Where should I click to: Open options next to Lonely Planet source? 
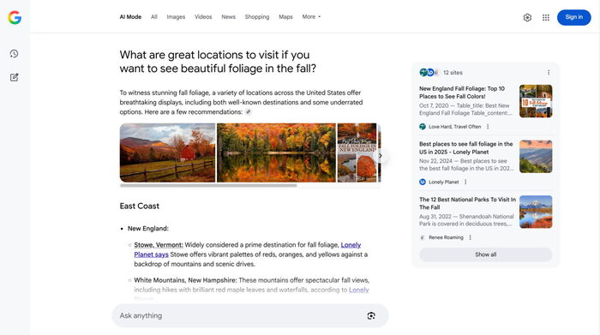465,182
